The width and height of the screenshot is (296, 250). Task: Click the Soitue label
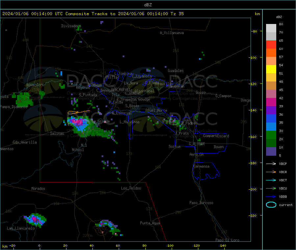tap(175, 147)
